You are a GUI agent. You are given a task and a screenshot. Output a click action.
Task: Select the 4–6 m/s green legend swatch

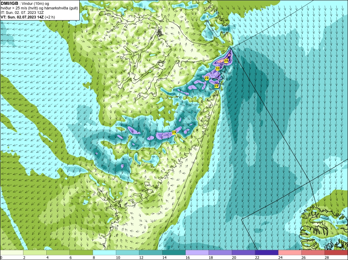58,253
